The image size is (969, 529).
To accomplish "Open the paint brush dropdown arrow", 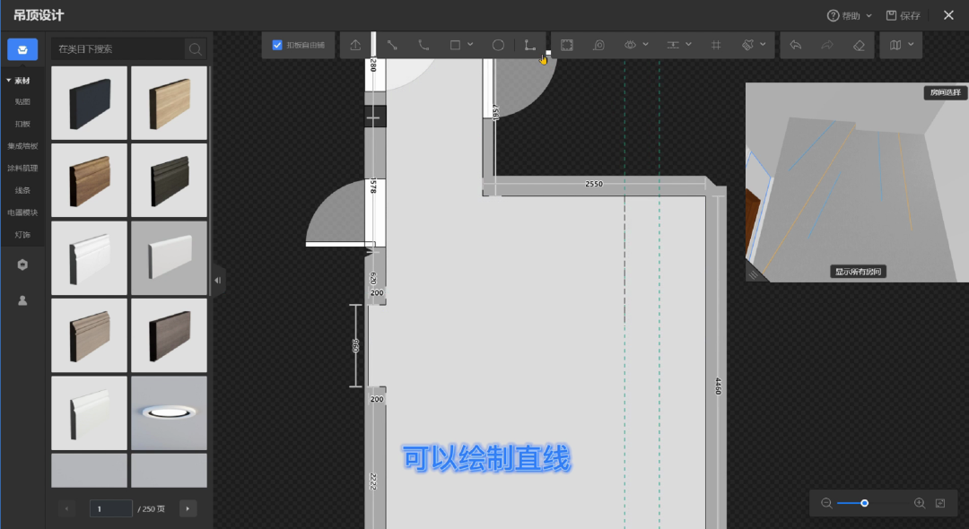I will coord(764,45).
